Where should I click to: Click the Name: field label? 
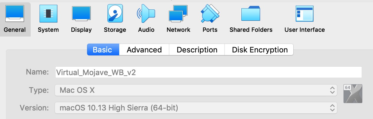point(37,72)
